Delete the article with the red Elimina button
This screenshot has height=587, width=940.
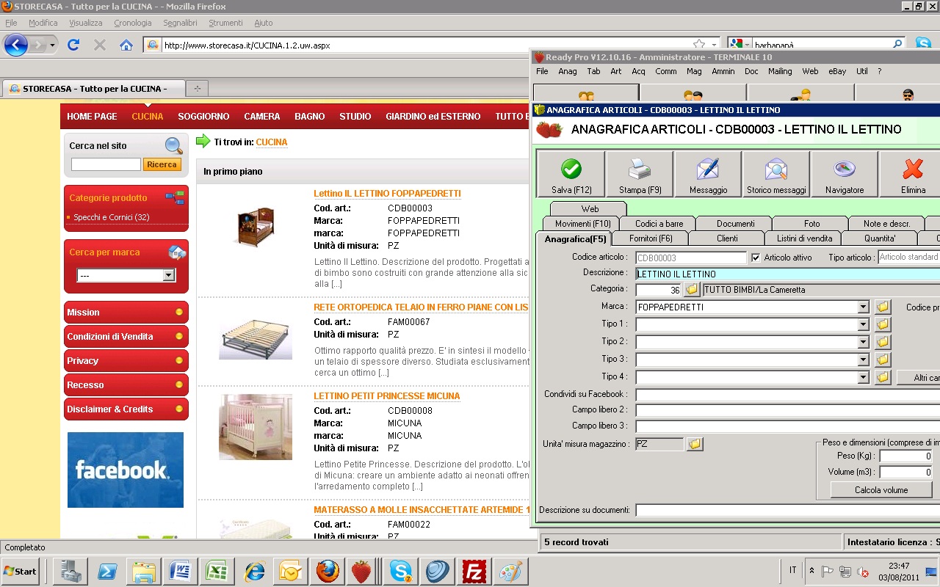pyautogui.click(x=913, y=175)
